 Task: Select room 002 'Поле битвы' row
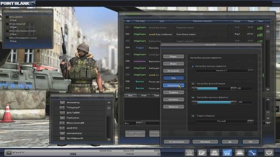[194, 34]
